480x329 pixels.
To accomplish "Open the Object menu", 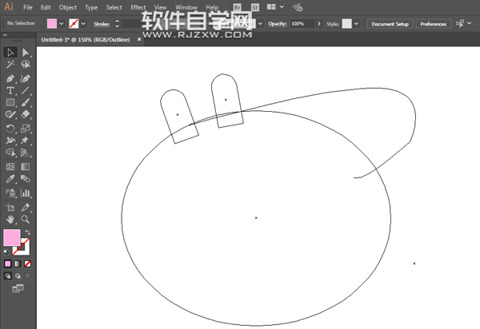I will [x=68, y=7].
